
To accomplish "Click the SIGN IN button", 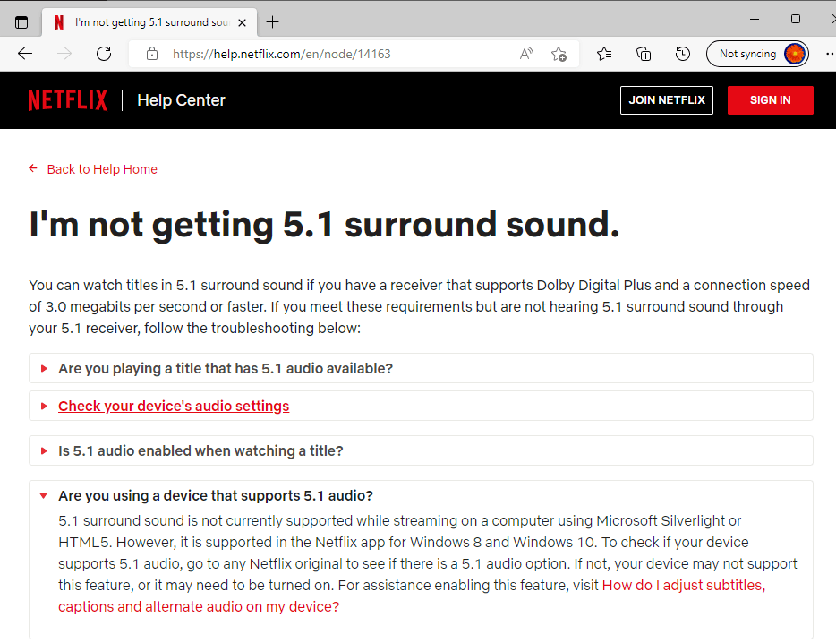I will (771, 99).
